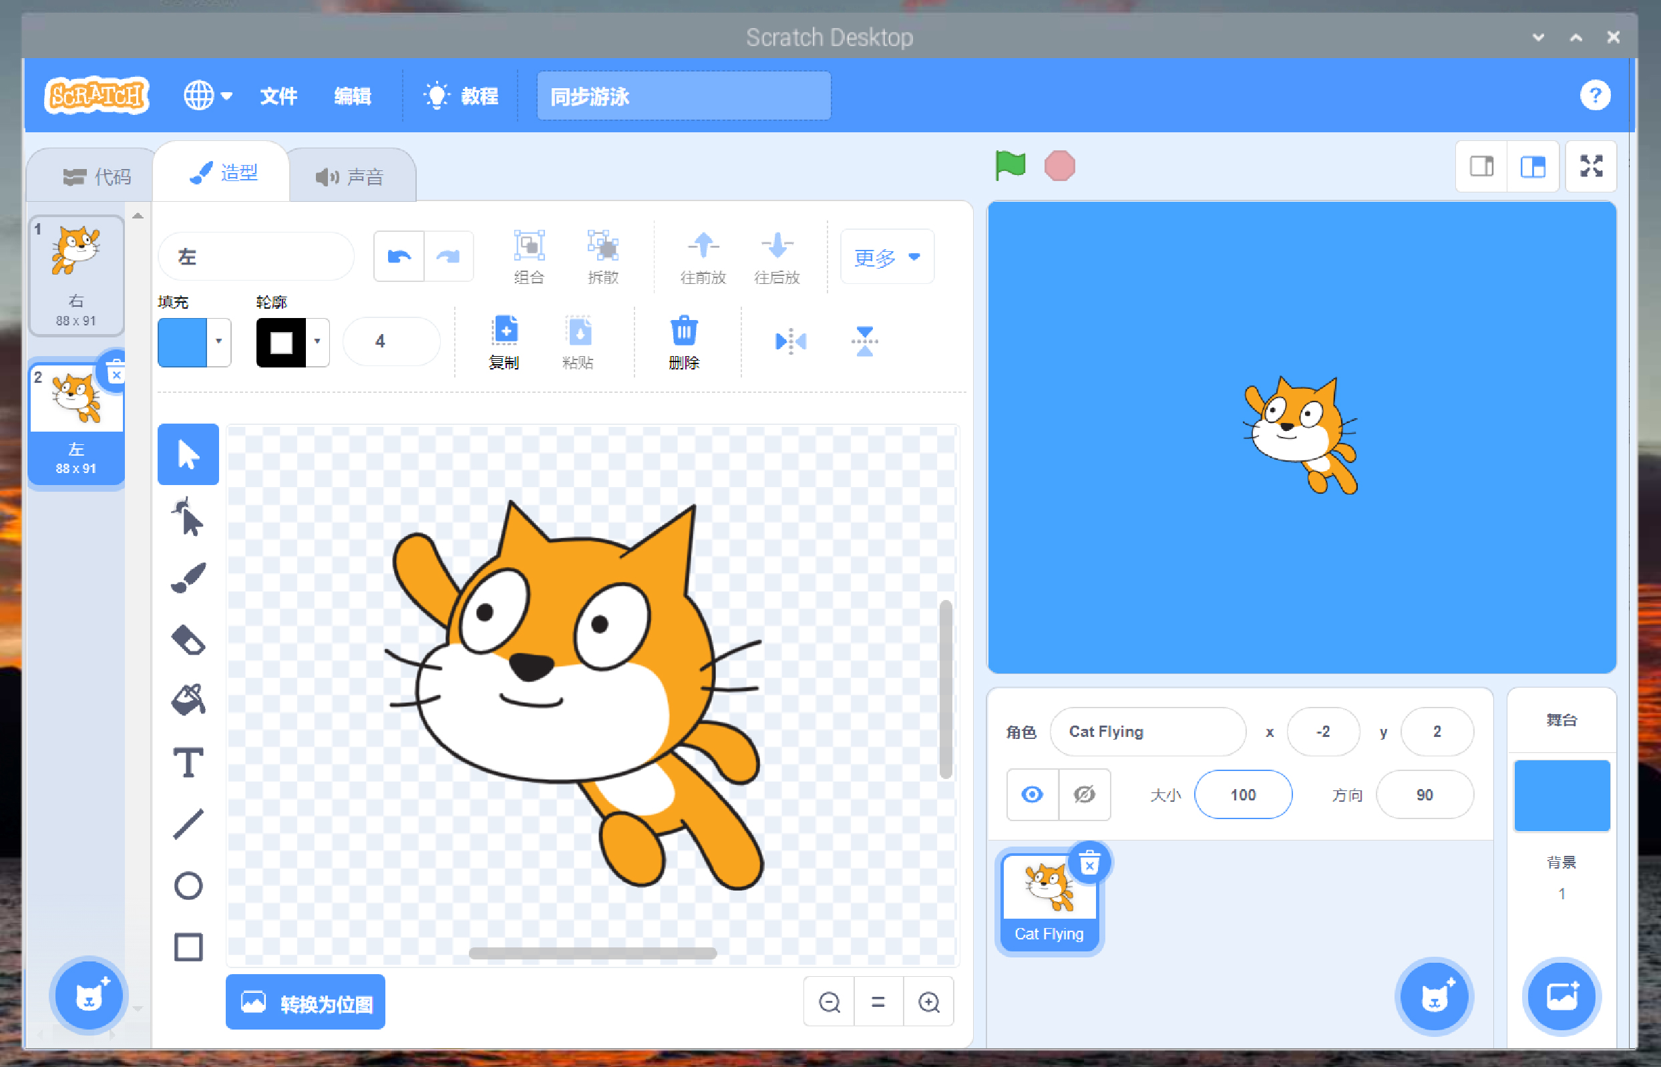This screenshot has width=1661, height=1067.
Task: Open the outline color dropdown arrow
Action: pyautogui.click(x=317, y=341)
